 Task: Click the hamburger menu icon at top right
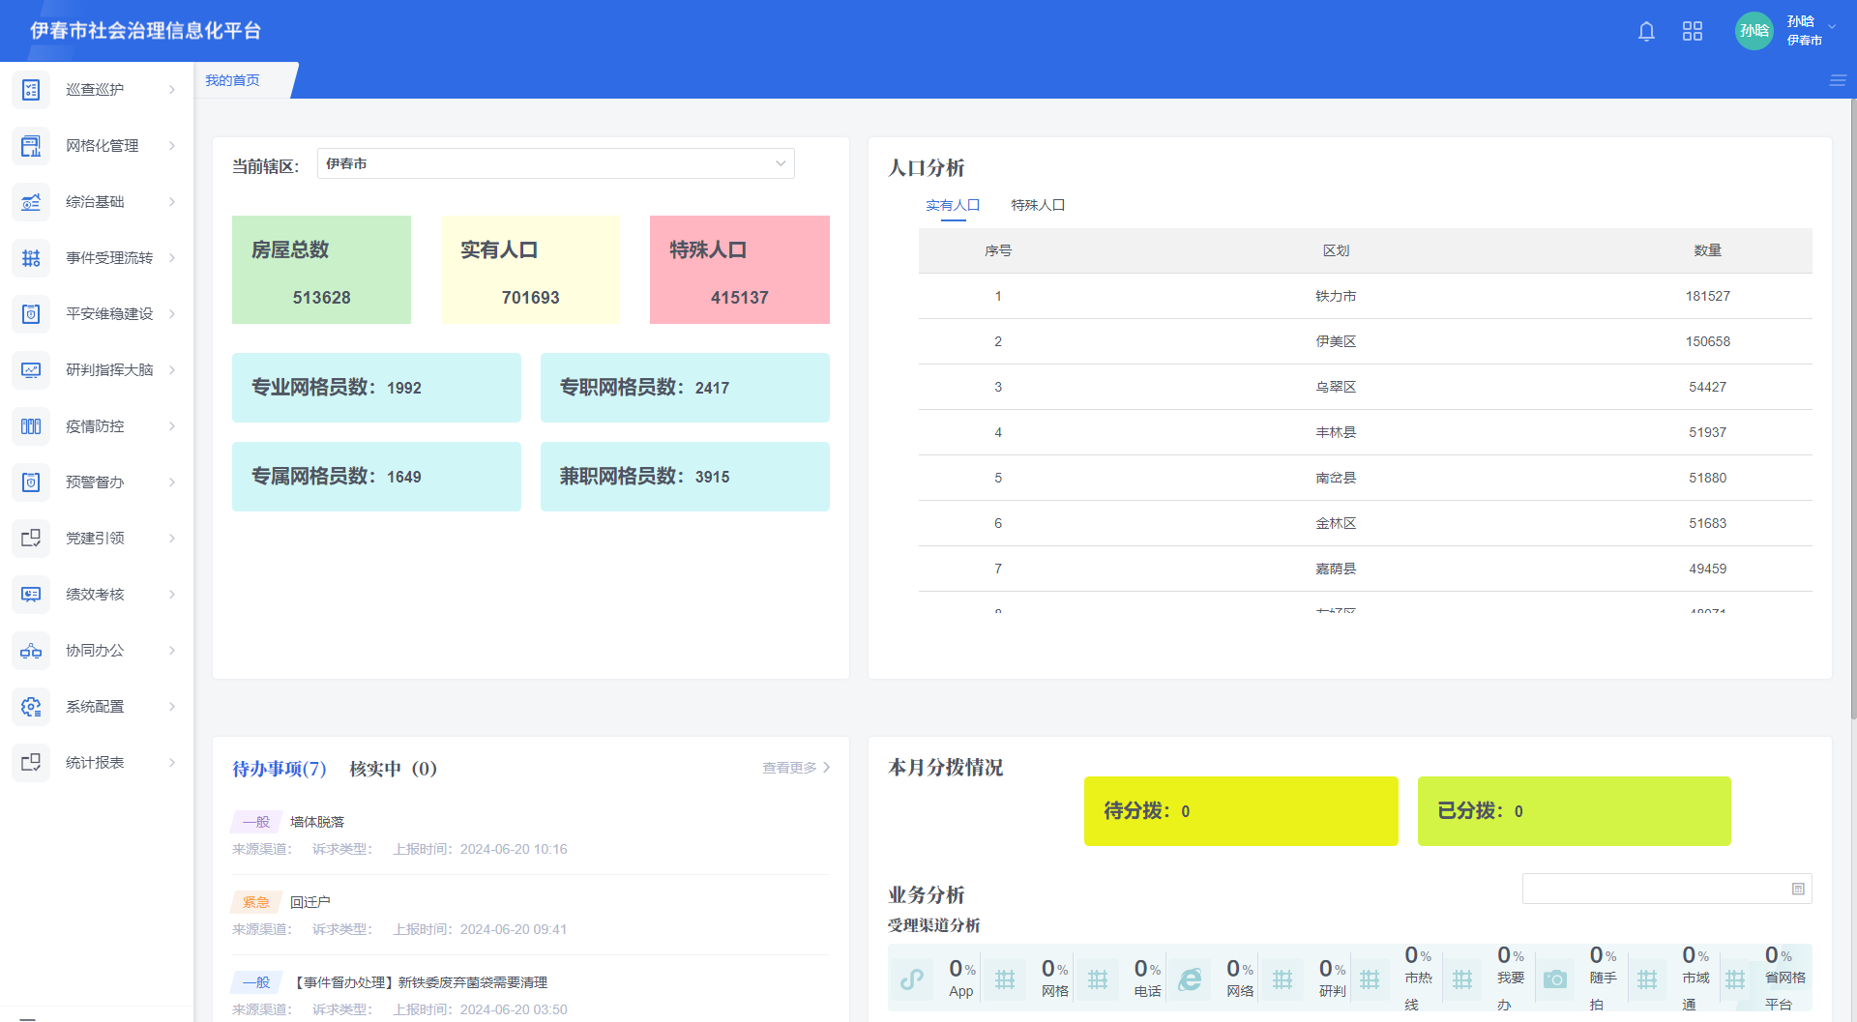[1838, 80]
